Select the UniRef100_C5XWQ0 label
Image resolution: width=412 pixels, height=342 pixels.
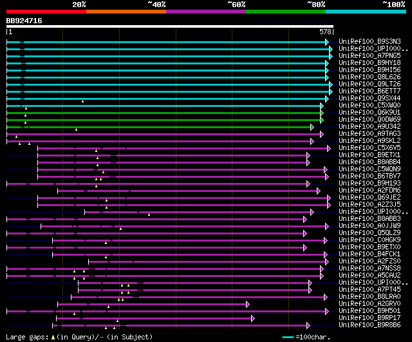370,106
